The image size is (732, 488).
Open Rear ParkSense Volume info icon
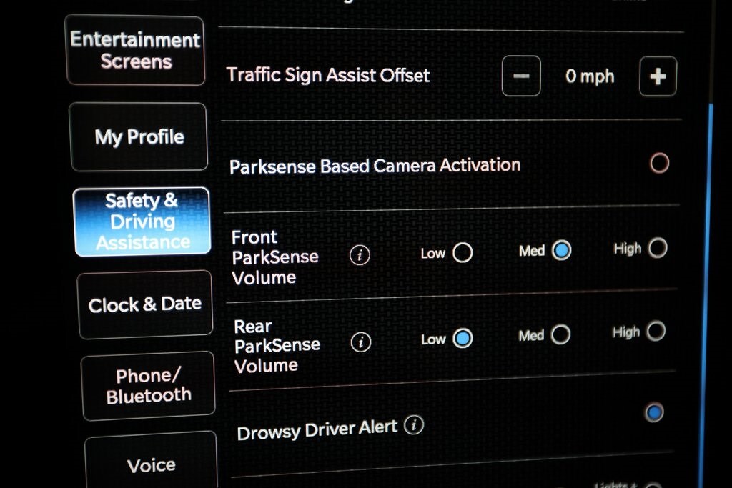coord(360,342)
